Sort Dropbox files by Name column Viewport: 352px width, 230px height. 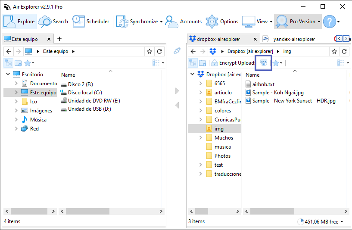(252, 75)
